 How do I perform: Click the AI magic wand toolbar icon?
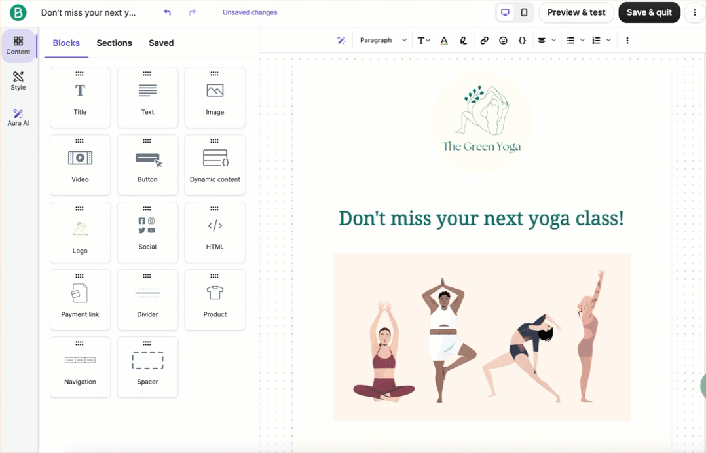pos(341,41)
